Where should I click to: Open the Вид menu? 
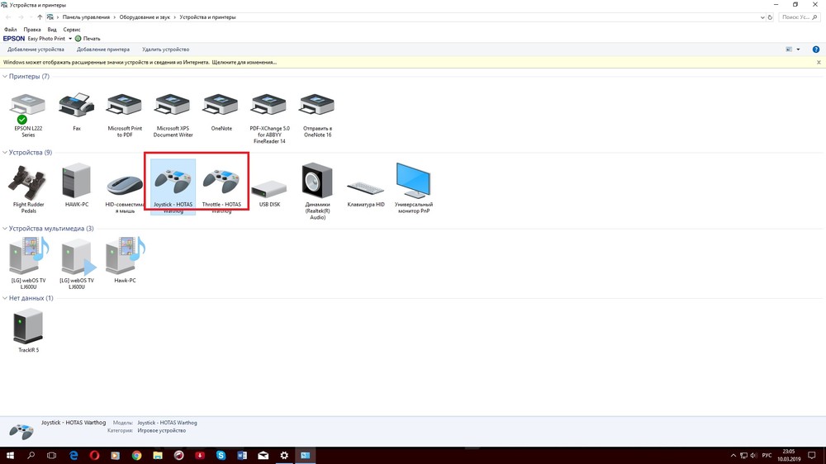52,30
